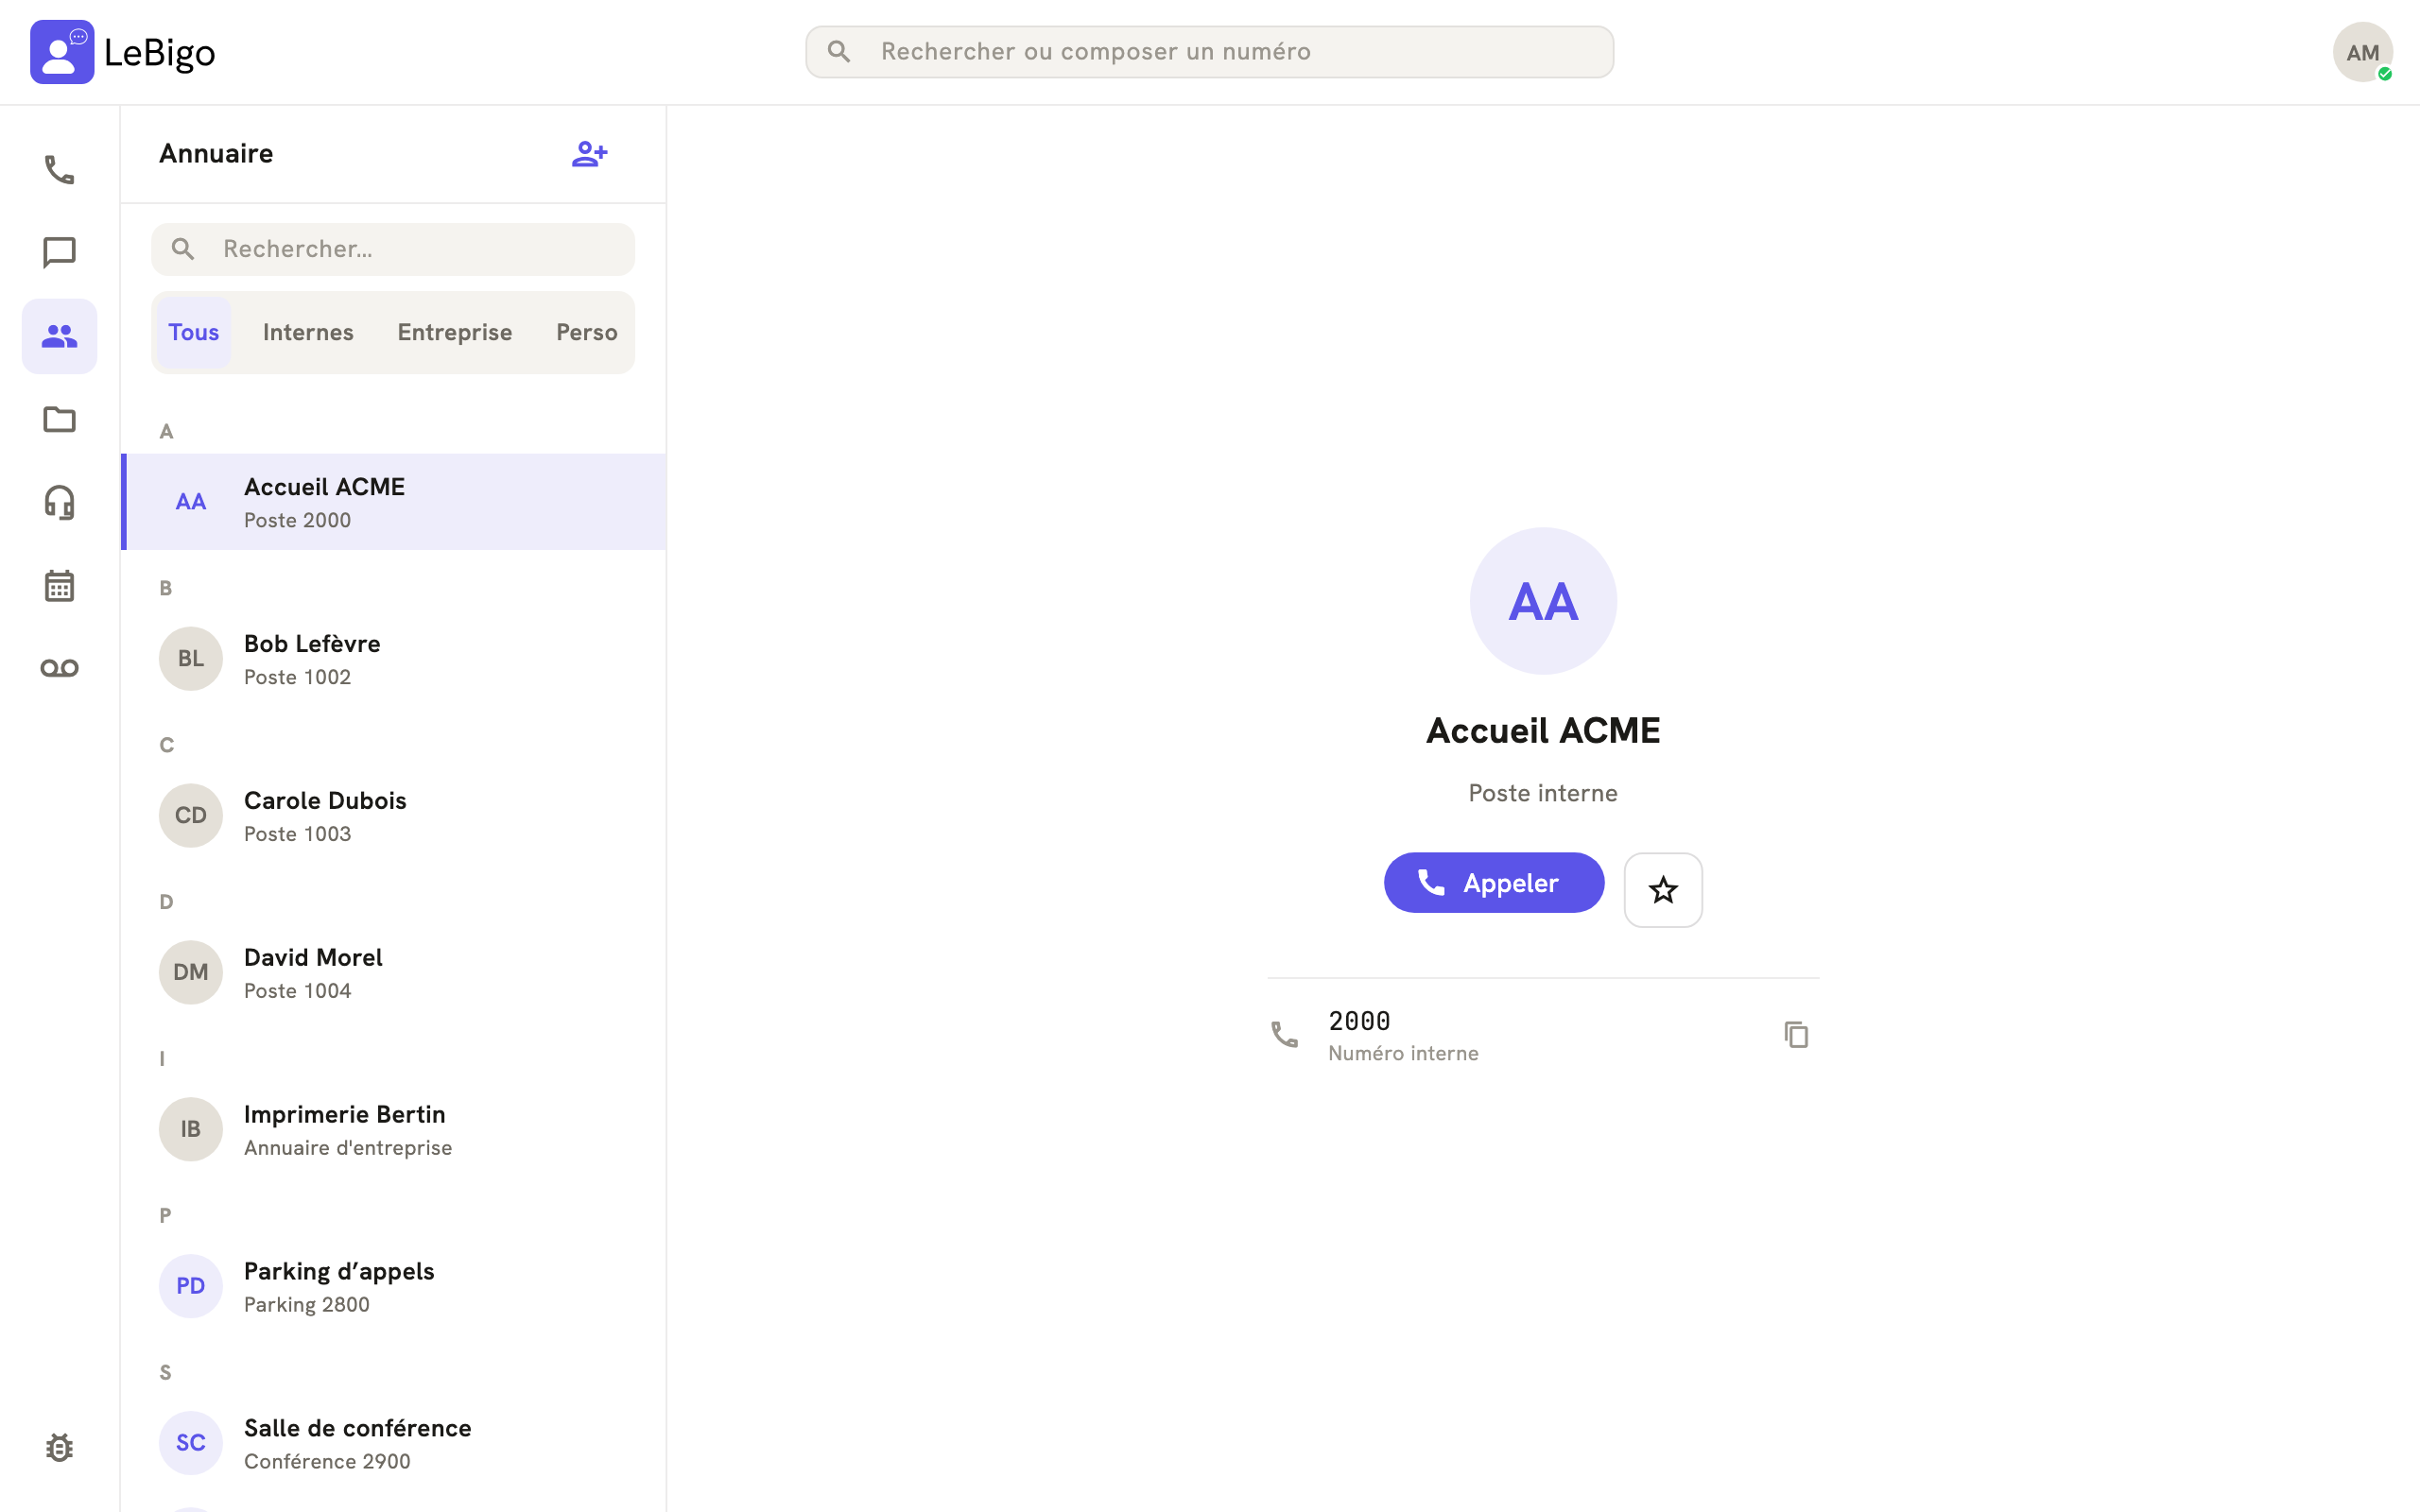Select the David Morel contact

point(394,973)
